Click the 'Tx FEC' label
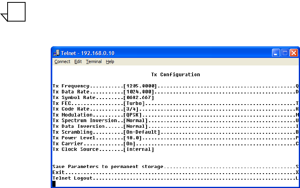The height and width of the screenshot is (188, 300). click(x=62, y=103)
